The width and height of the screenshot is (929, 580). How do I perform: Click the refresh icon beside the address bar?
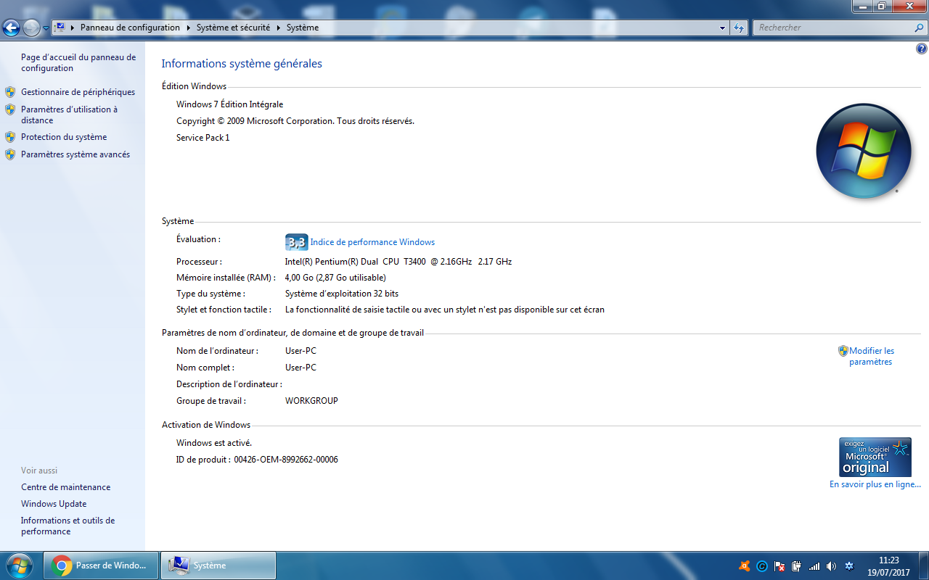click(737, 27)
